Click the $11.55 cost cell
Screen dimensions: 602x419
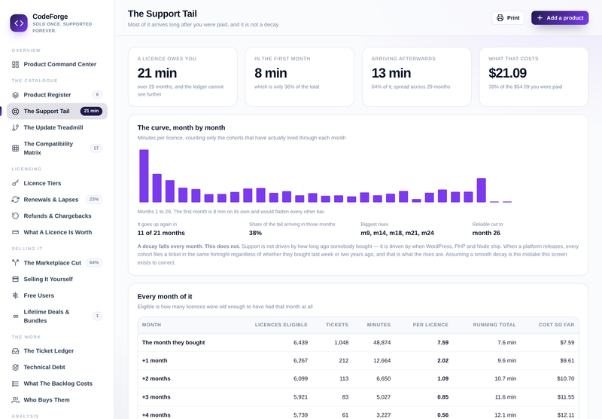point(566,397)
